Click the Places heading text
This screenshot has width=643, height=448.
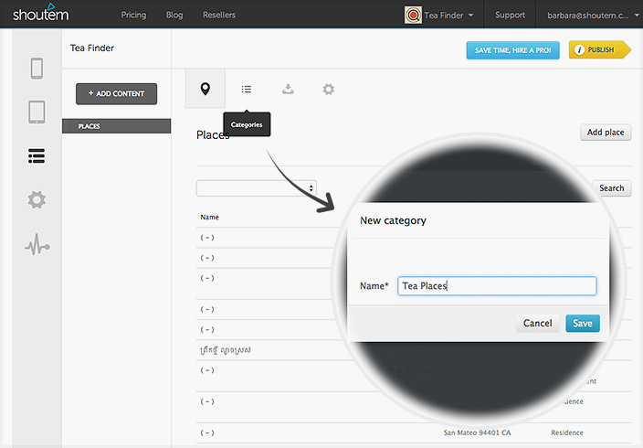click(x=213, y=134)
